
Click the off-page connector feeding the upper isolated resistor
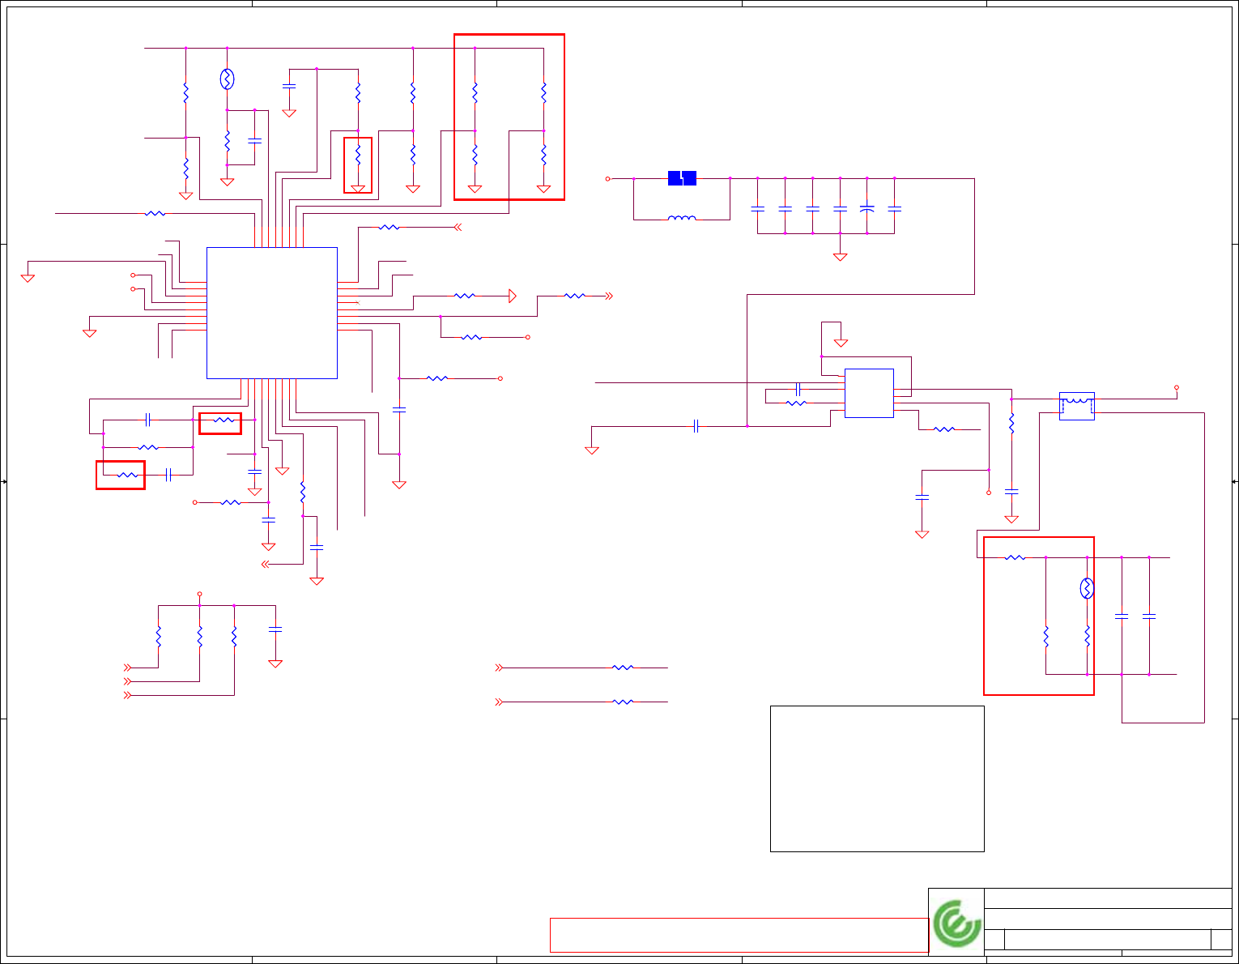coord(499,668)
